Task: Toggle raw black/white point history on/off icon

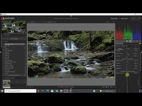Action: (x=25, y=72)
